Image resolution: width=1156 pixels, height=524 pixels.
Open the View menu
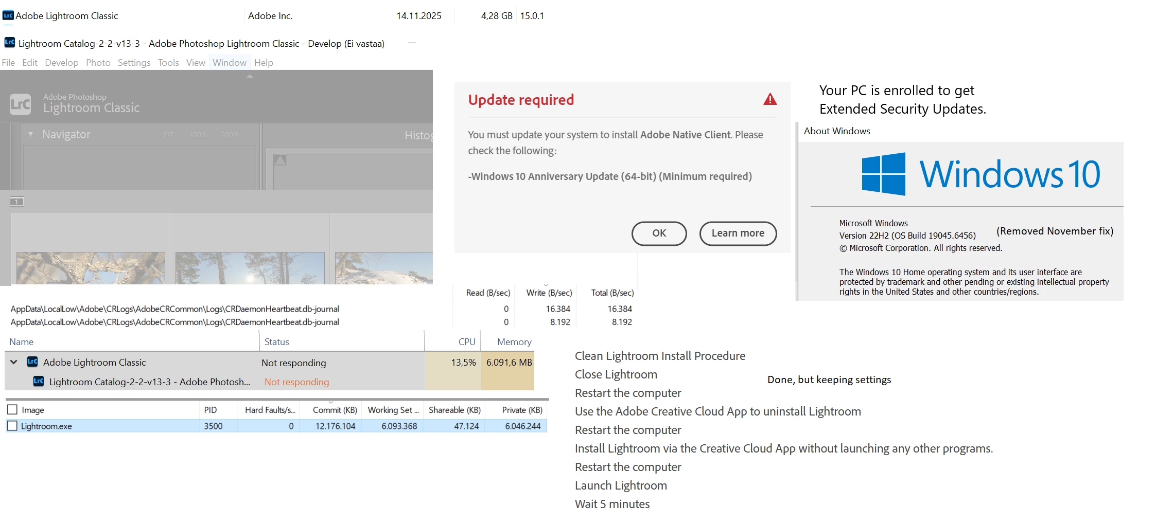point(196,63)
